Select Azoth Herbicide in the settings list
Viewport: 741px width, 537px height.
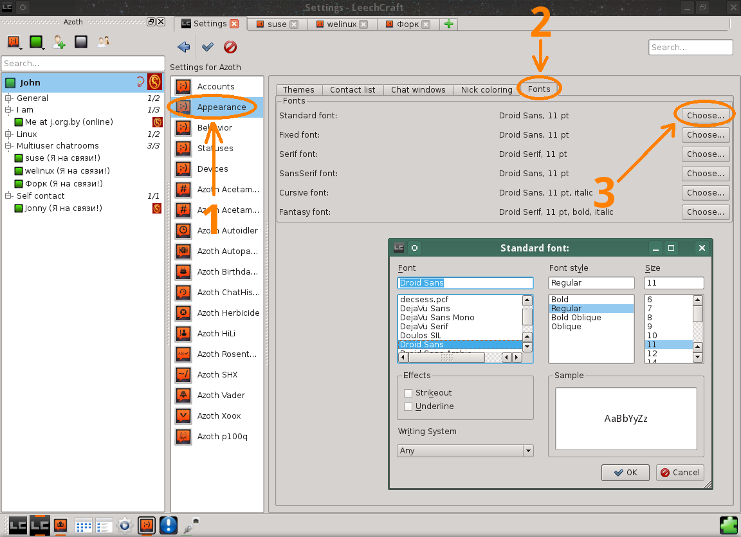(217, 313)
